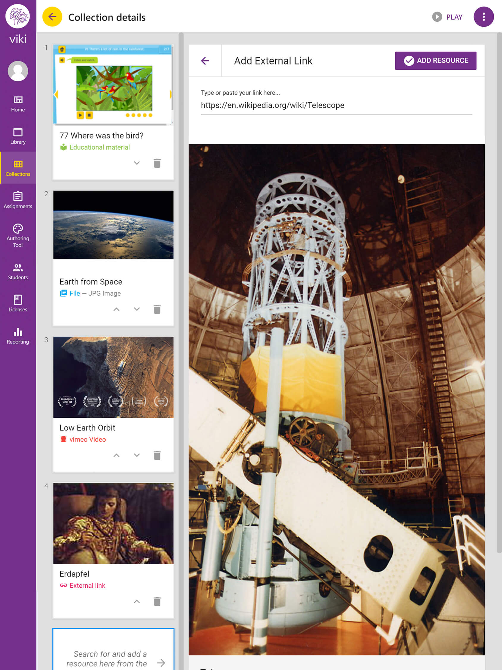Select the Collections sidebar item
The image size is (502, 670).
tap(18, 168)
